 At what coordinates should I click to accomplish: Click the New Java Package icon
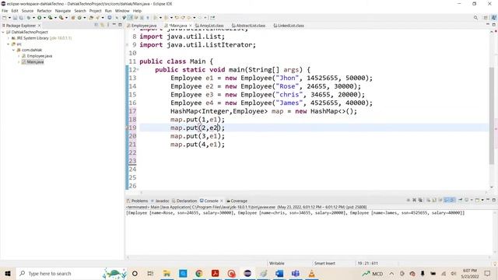[x=73, y=18]
